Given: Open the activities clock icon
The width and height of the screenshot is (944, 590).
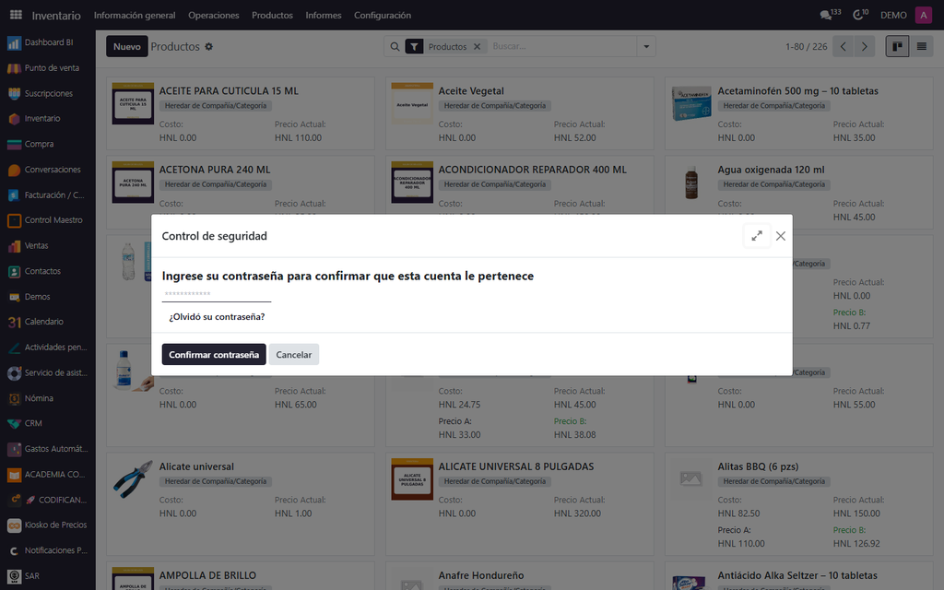Looking at the screenshot, I should [860, 15].
